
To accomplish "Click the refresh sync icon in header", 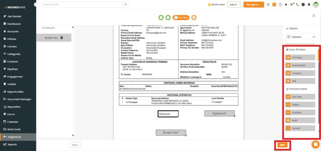I will [268, 5].
